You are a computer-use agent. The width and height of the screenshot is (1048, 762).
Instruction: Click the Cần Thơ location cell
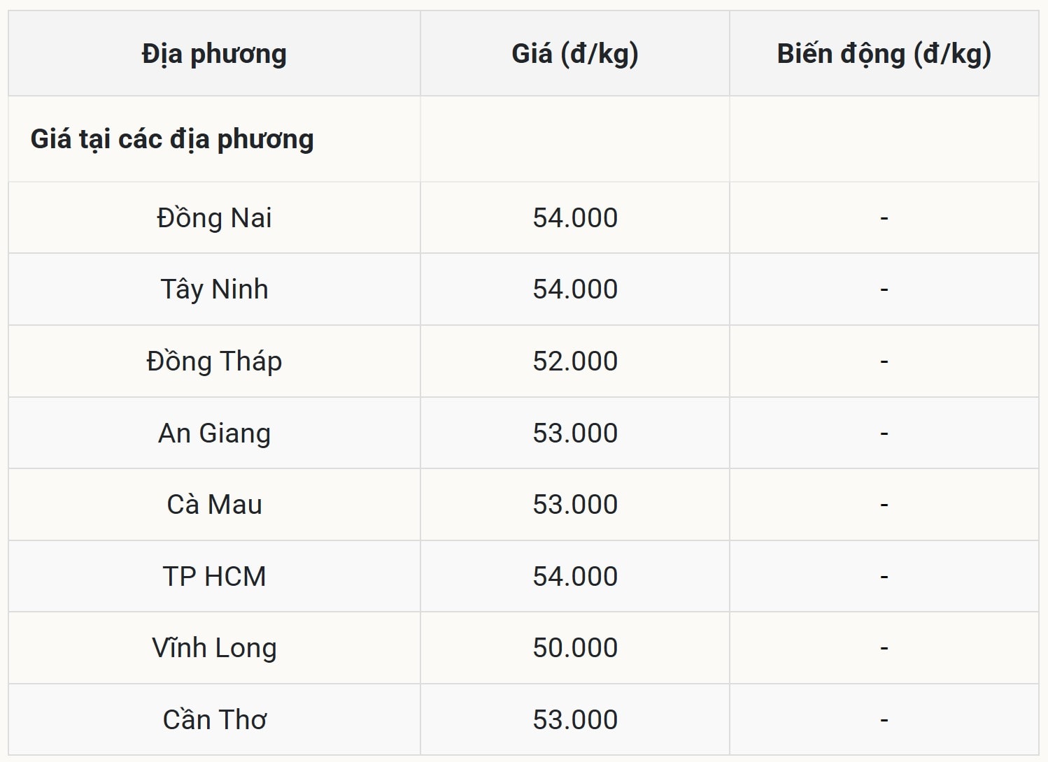(214, 720)
